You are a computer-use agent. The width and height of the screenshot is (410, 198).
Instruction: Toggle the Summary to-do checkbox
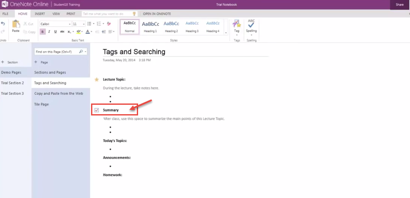97,110
